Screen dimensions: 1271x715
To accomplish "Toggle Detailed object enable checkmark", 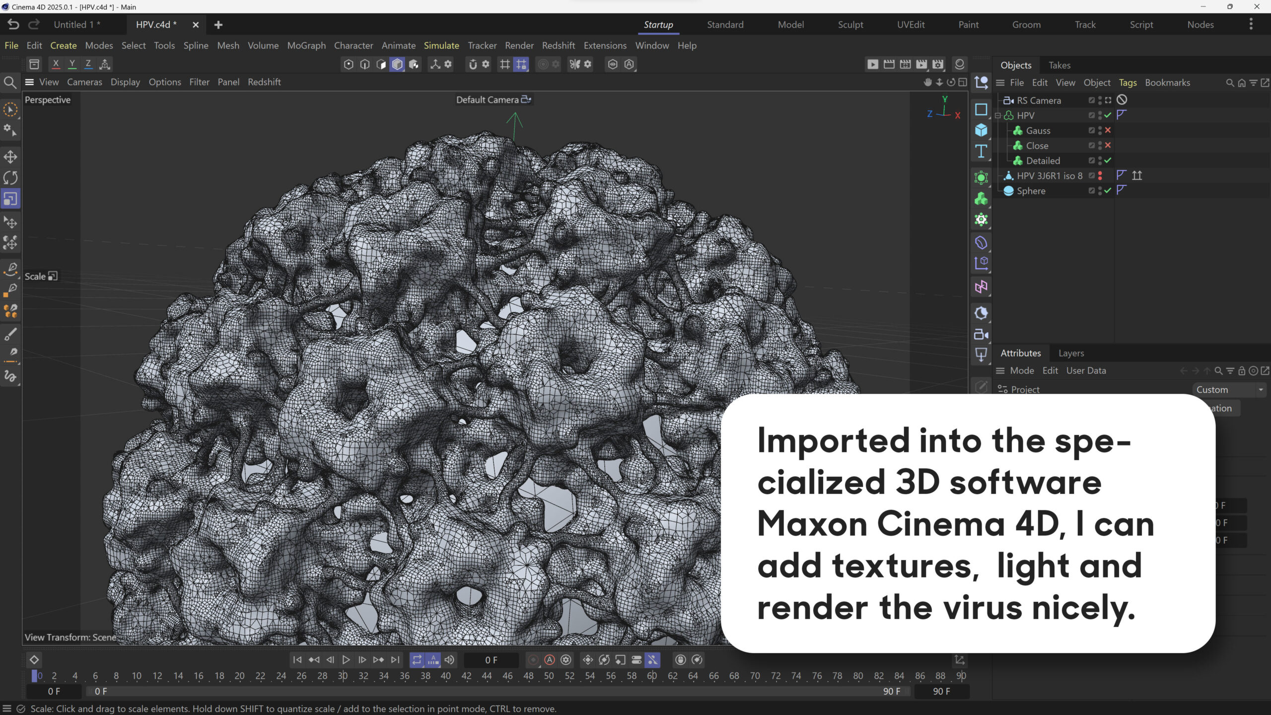I will 1108,160.
